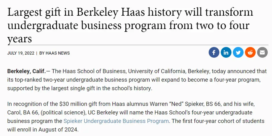Click the Warren "Ned" Spieker name

(x=163, y=104)
